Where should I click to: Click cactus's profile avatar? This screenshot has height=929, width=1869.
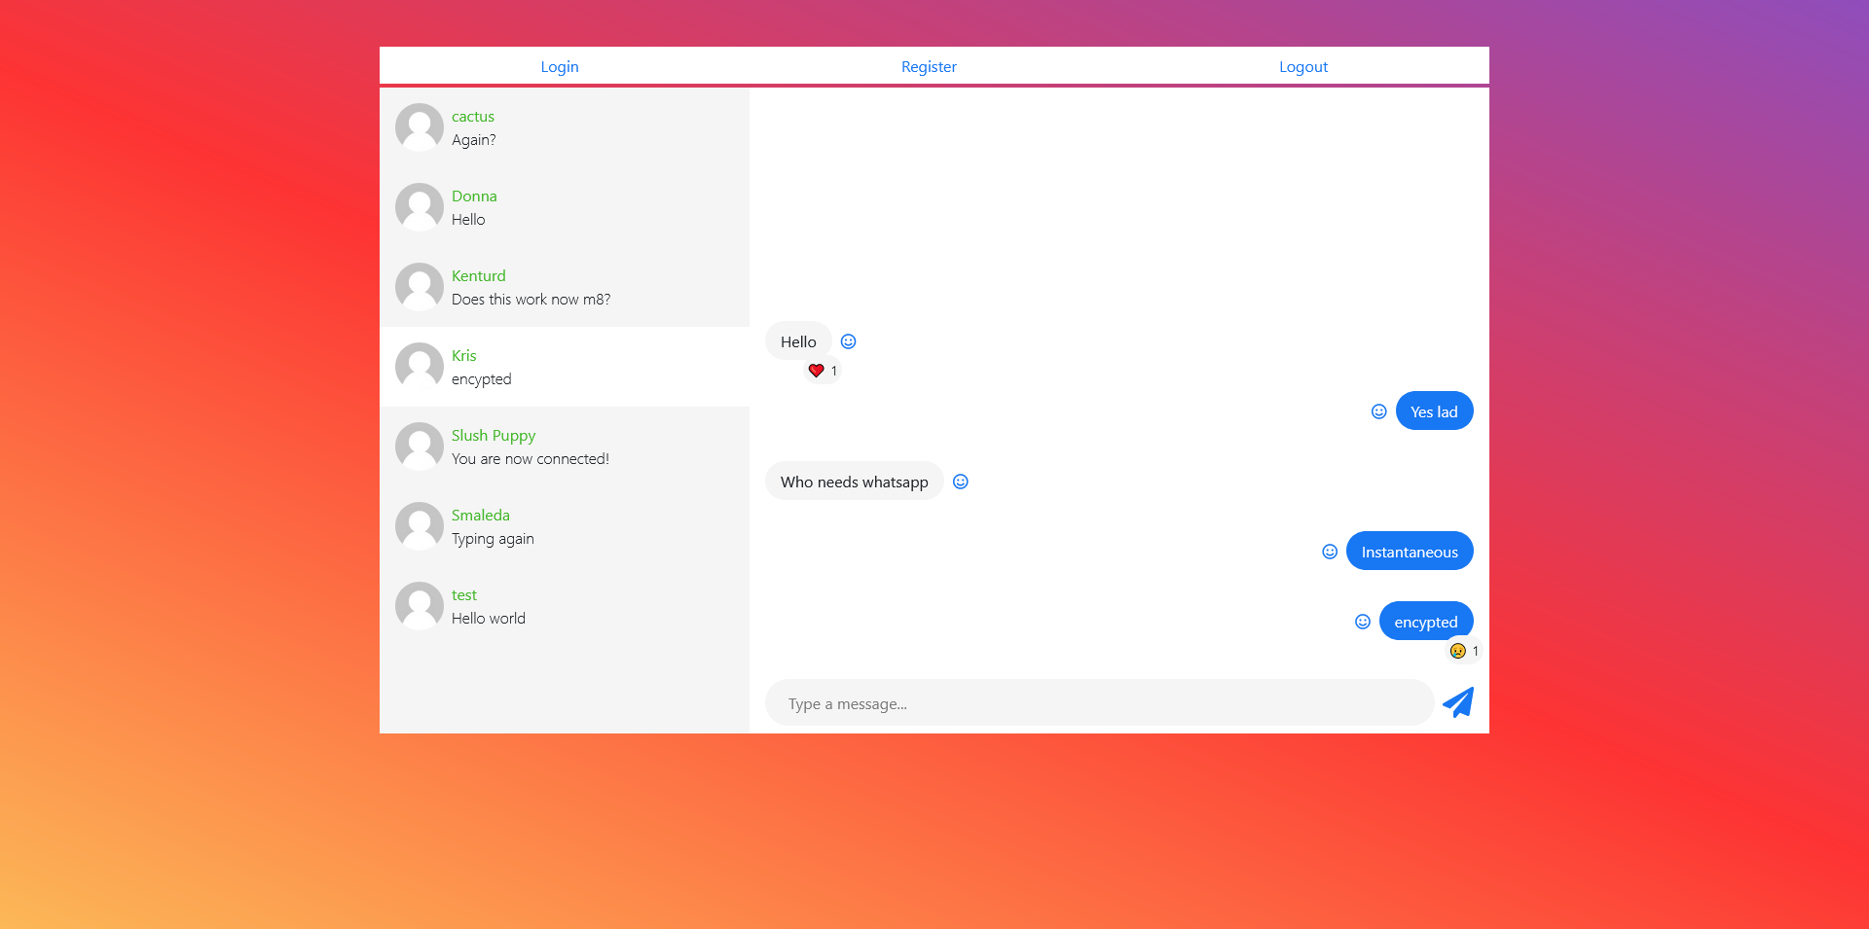pyautogui.click(x=420, y=127)
